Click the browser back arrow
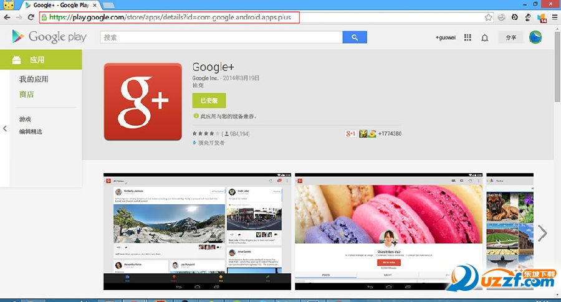This screenshot has width=561, height=302. (7, 17)
